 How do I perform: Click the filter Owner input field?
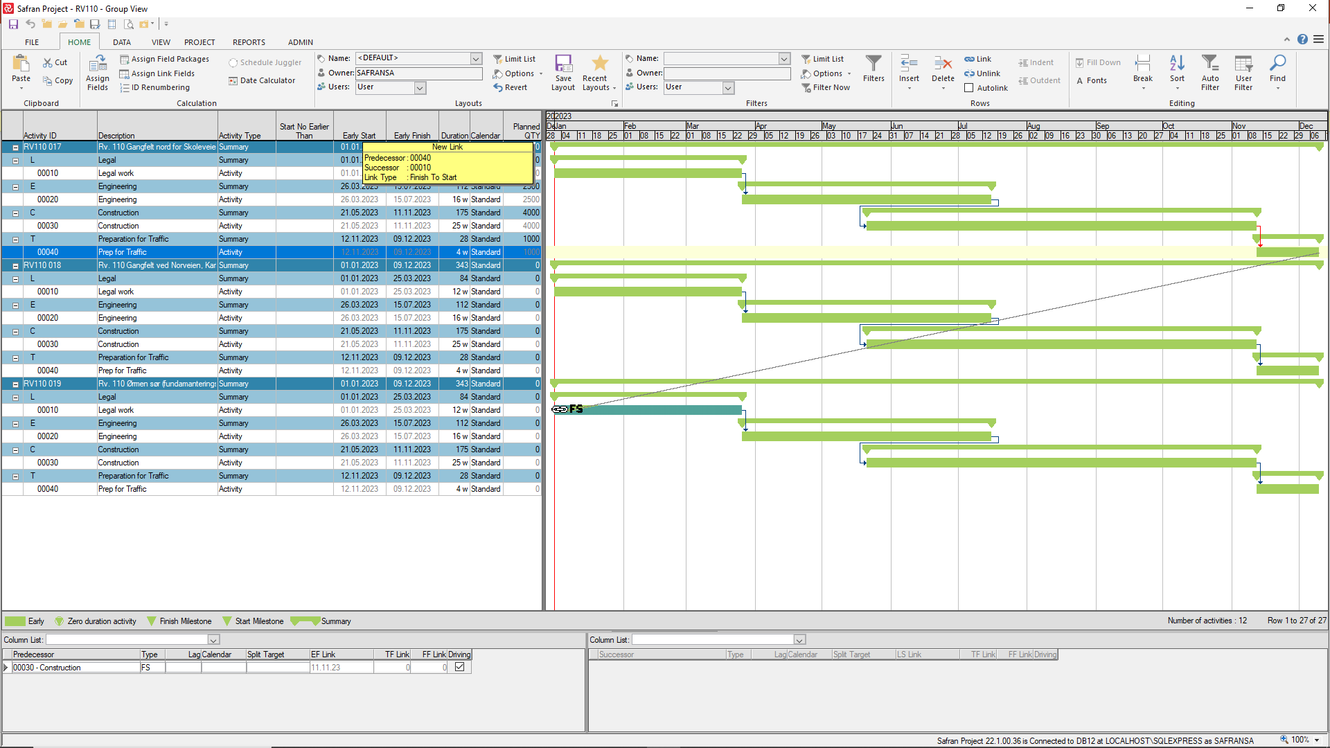(x=727, y=73)
